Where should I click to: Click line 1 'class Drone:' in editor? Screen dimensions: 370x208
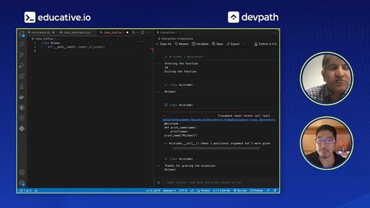pos(51,43)
